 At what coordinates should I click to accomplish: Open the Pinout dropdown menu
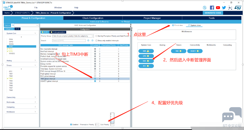(125, 22)
